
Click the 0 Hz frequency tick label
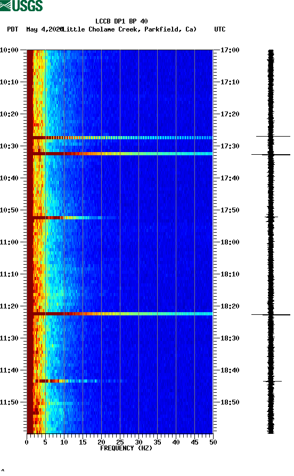27,442
